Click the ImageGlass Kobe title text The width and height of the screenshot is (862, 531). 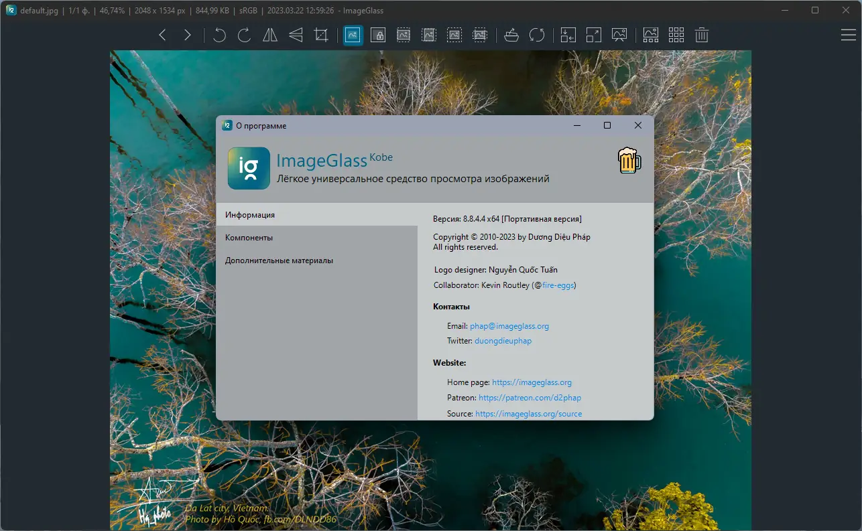point(334,161)
